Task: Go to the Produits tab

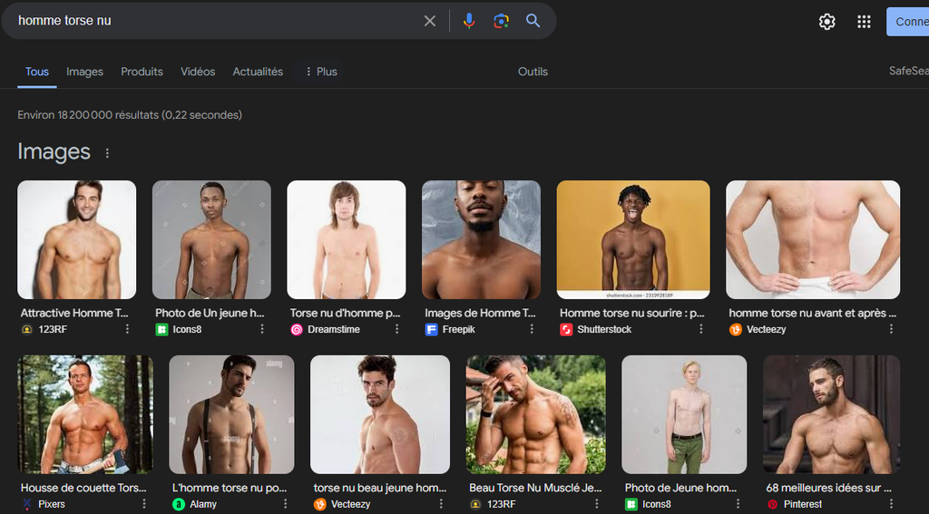Action: pyautogui.click(x=142, y=72)
